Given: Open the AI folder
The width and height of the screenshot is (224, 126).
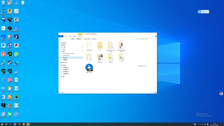Looking at the screenshot, I should click(100, 46).
